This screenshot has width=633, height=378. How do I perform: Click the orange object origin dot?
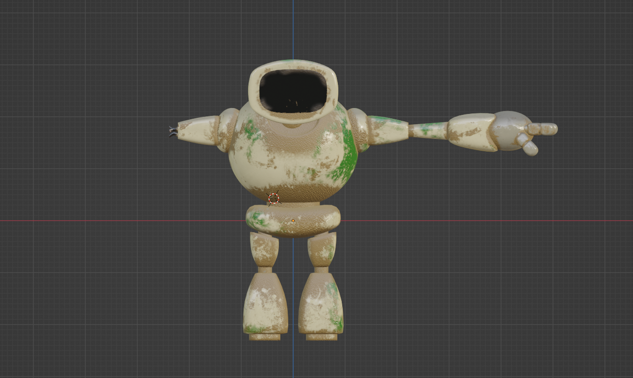pos(293,221)
